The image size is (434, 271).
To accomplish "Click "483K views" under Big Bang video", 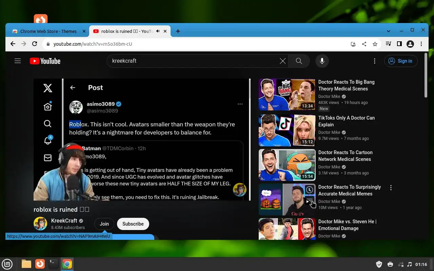I will point(329,103).
